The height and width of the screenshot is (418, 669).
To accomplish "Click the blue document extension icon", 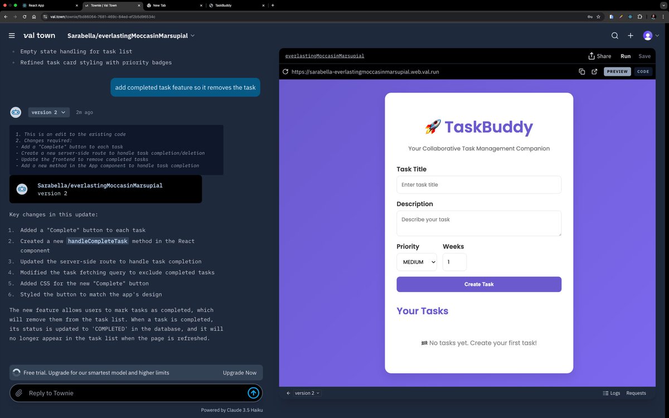I will pyautogui.click(x=612, y=17).
